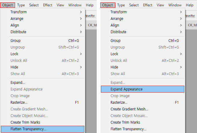Click the enabled Create Gradient Mesh item

click(x=129, y=109)
